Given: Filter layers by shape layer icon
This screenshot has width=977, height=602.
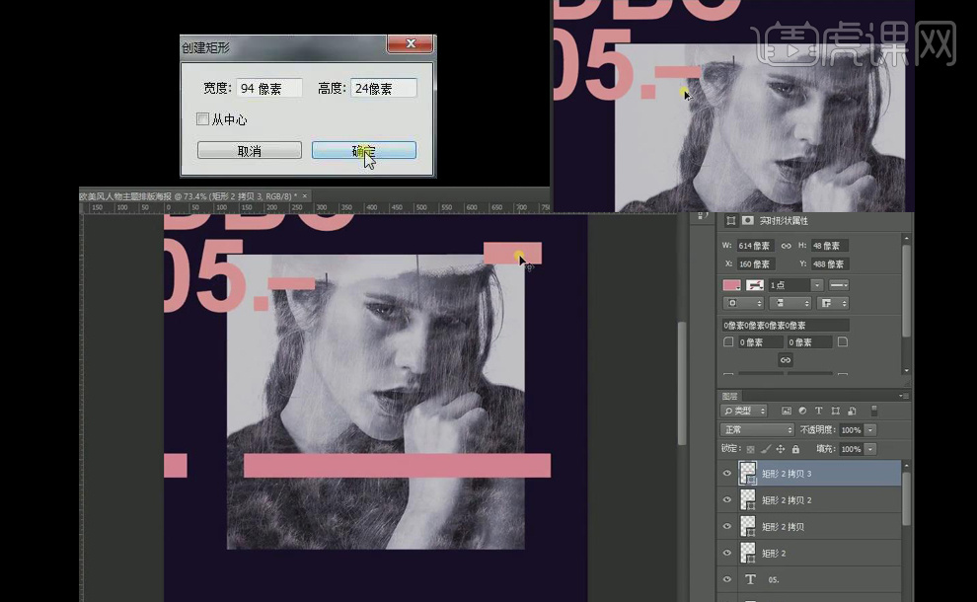Looking at the screenshot, I should [x=836, y=411].
